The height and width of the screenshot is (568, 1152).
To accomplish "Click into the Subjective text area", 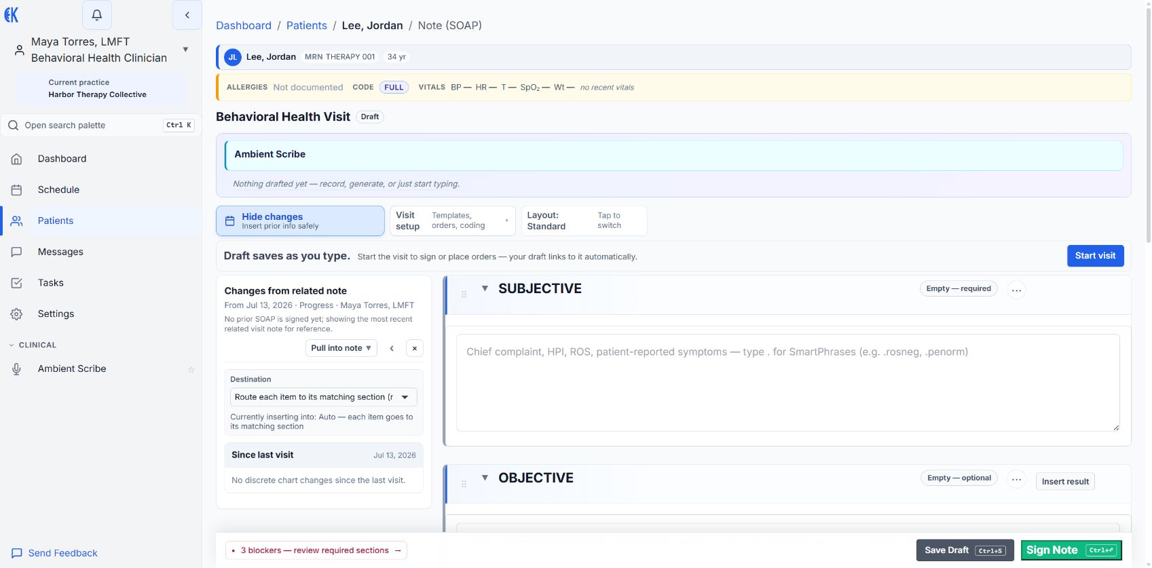I will click(x=787, y=383).
